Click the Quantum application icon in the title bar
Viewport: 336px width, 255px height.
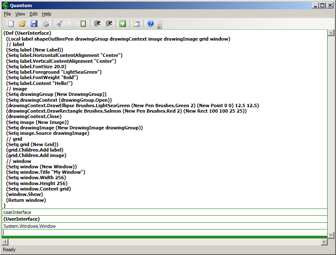(5, 5)
